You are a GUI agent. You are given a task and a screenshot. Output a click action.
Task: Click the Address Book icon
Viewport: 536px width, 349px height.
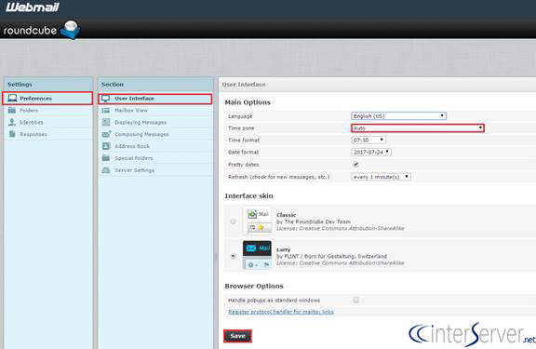click(106, 146)
